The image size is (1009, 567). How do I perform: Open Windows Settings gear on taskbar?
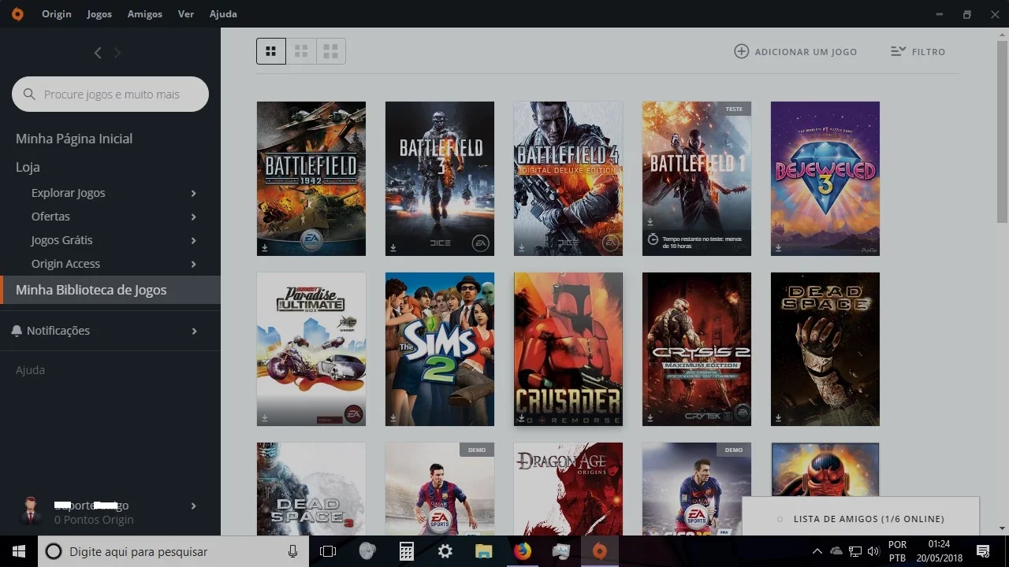tap(445, 551)
